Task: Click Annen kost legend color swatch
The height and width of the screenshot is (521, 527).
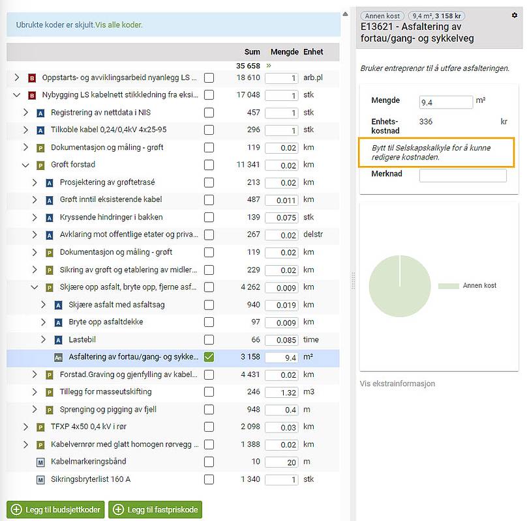Action: (x=449, y=286)
